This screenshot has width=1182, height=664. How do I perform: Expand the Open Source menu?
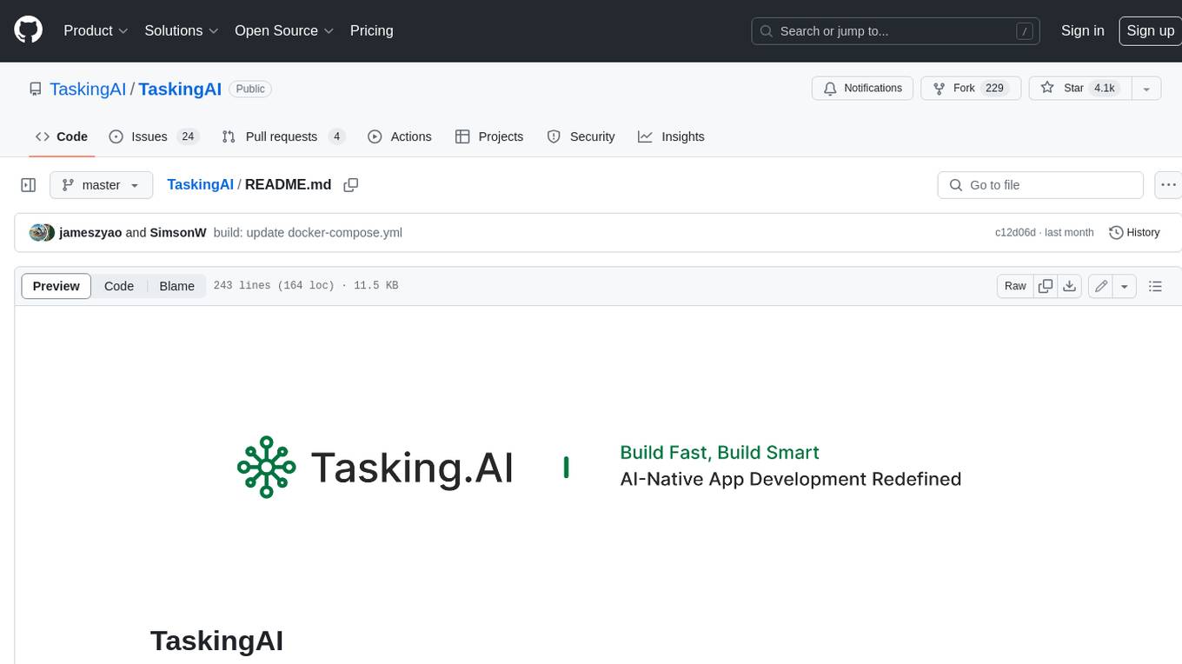point(284,30)
